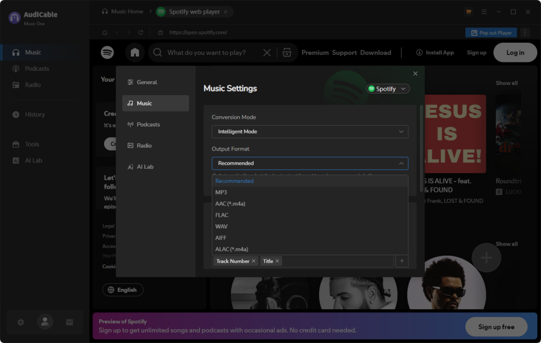Choose ALAC (*.m4a) output format

coord(310,249)
